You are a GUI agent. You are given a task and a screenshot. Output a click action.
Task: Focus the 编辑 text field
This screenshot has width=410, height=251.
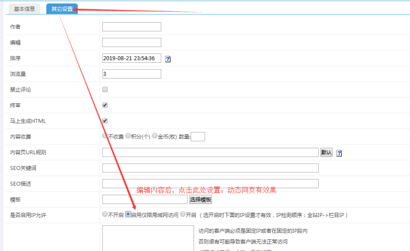pos(131,42)
